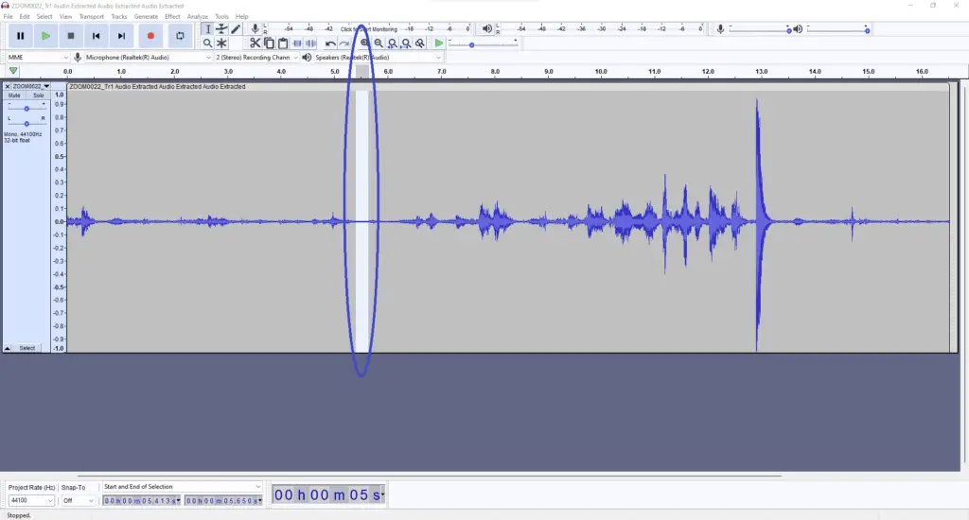Click the green Play button
Viewport: 969px width, 520px height.
[x=45, y=36]
